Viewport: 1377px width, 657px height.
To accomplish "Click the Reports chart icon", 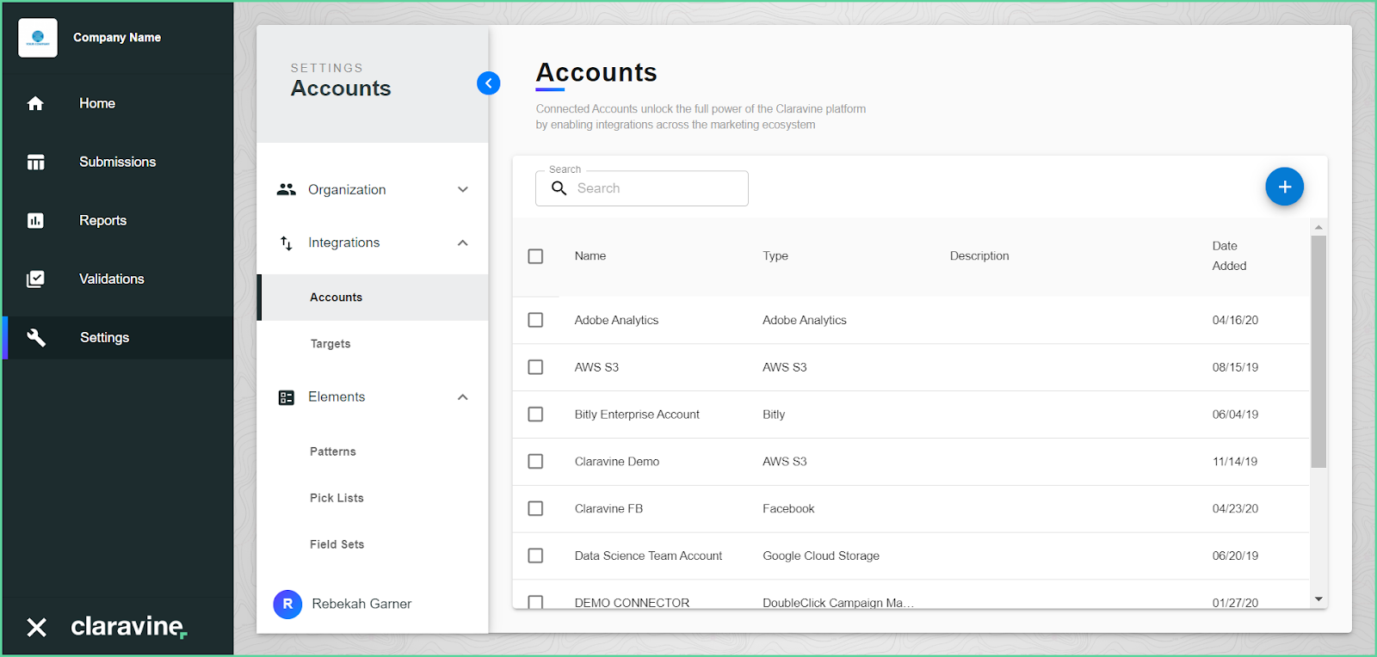I will tap(35, 220).
